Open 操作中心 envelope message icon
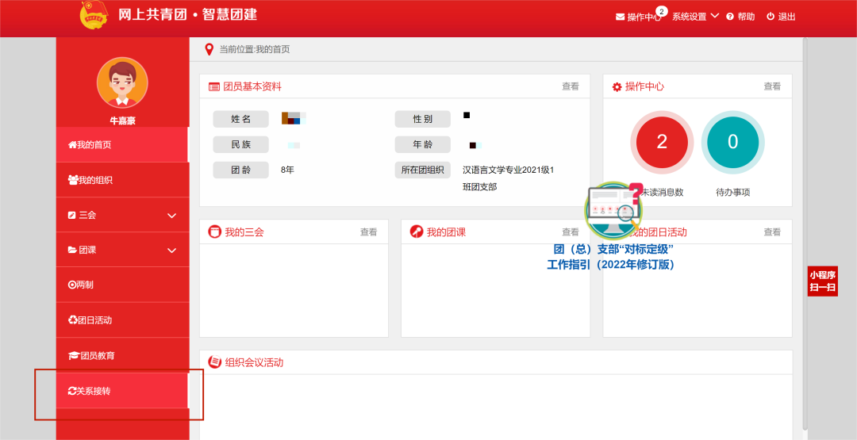Viewport: 857px width, 440px height. click(x=620, y=17)
